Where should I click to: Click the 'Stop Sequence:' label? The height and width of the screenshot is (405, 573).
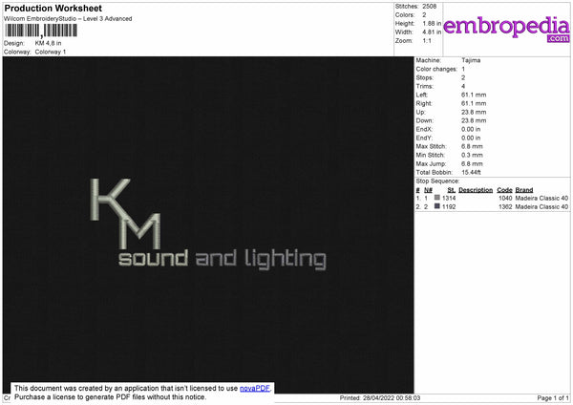click(437, 181)
